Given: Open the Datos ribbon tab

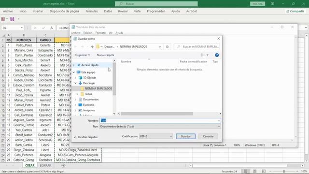Looking at the screenshot, I should coord(108,11).
